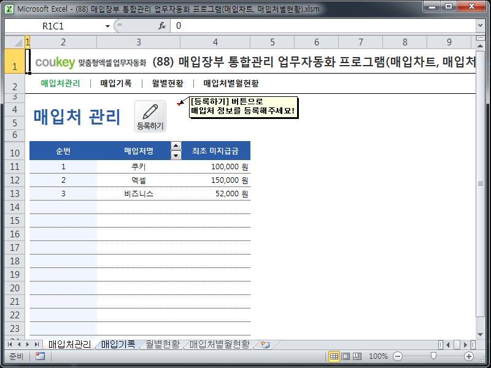Select the cell containing 비즈니스
Image resolution: width=491 pixels, height=368 pixels.
139,194
